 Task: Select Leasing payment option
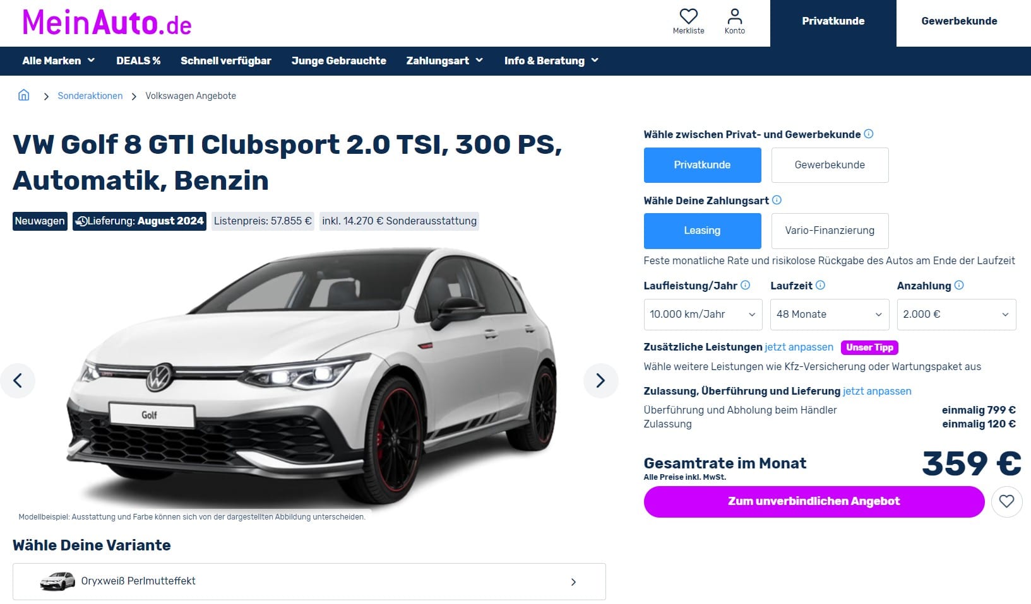point(702,231)
